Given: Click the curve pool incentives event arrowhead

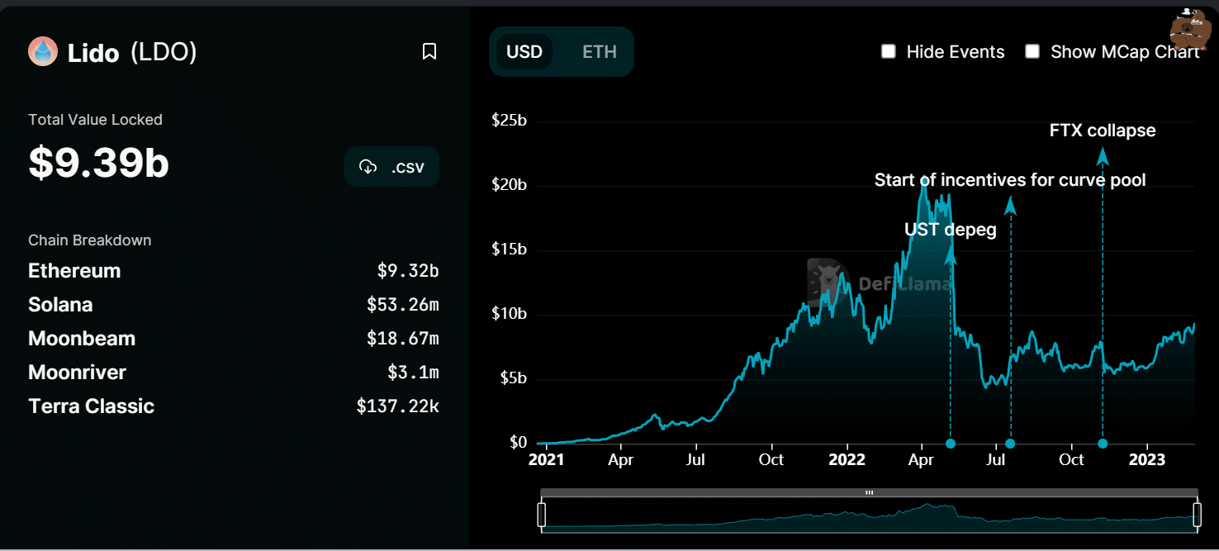Looking at the screenshot, I should point(1010,204).
